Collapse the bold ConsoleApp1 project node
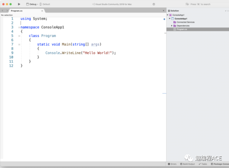 click(170, 19)
